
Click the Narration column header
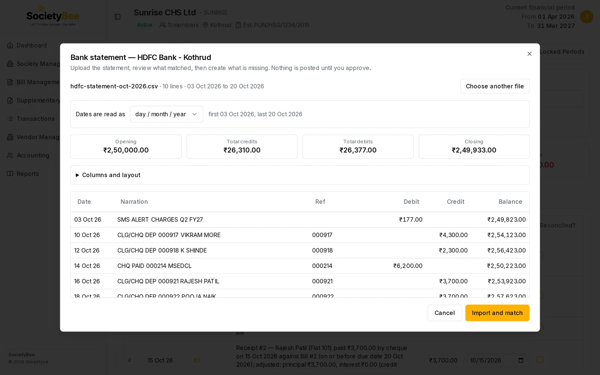[134, 202]
